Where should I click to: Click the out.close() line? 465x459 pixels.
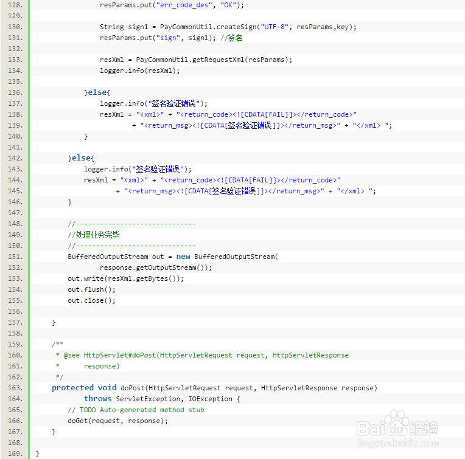pyautogui.click(x=92, y=300)
